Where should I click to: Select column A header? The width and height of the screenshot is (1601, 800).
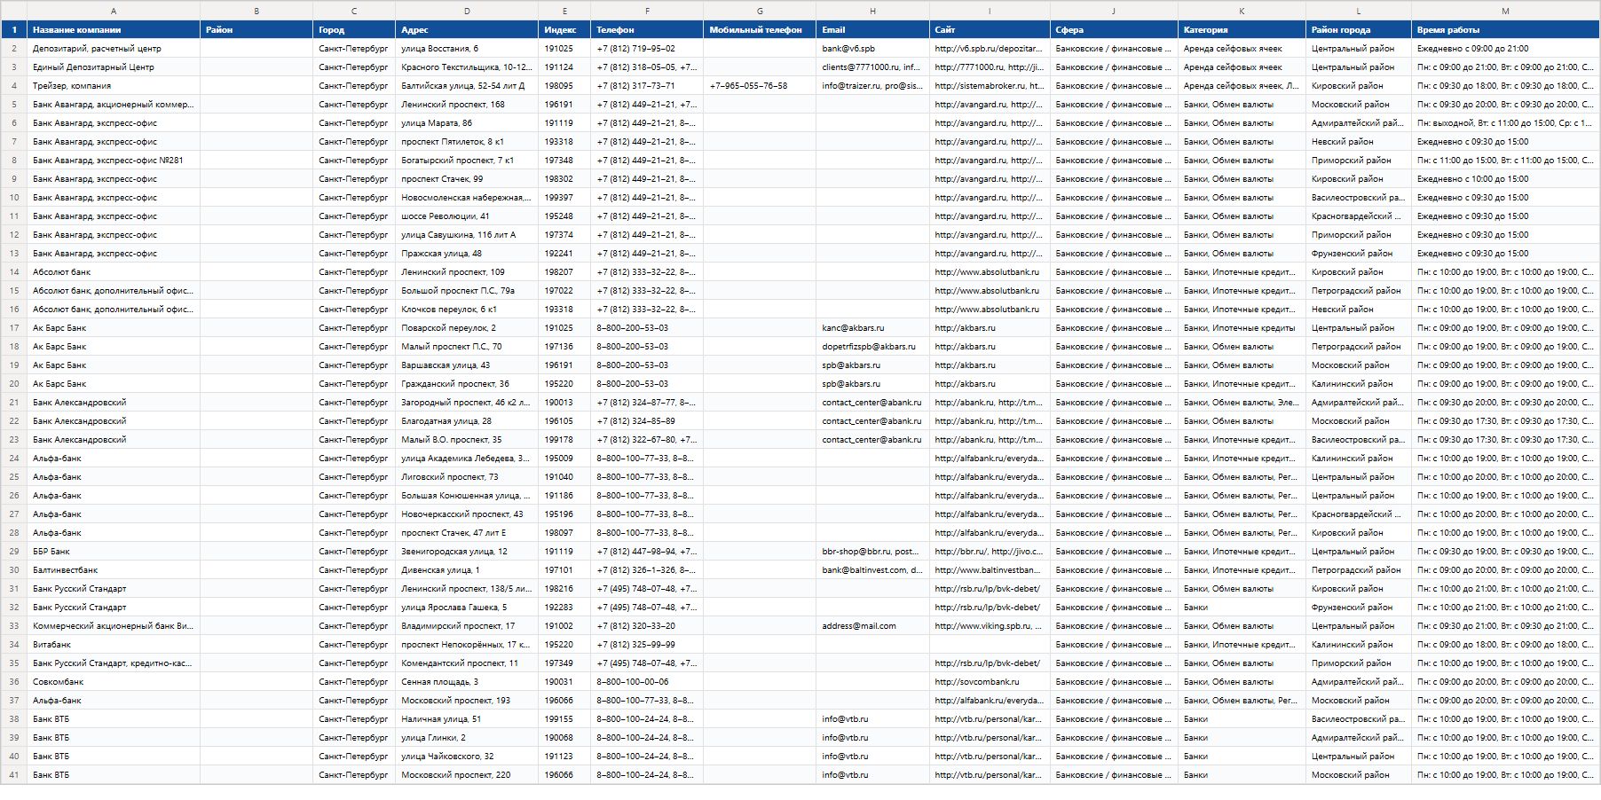(114, 11)
